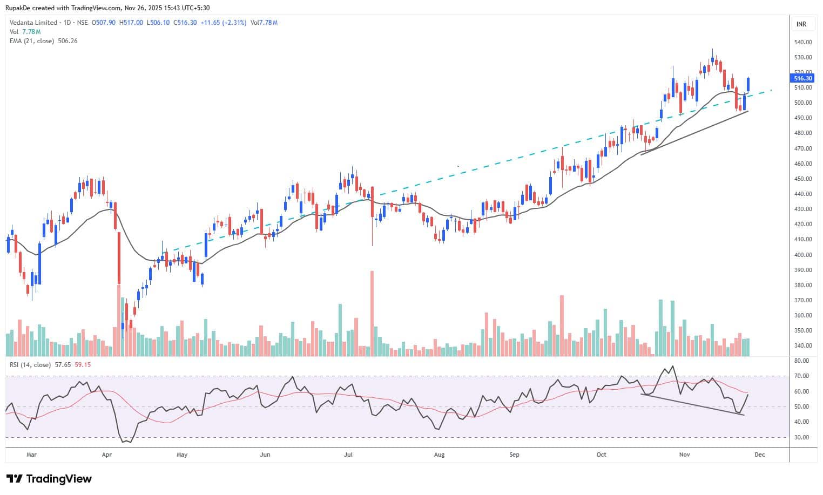Select the descending trendline in RSI pane
This screenshot has width=823, height=495.
point(691,404)
